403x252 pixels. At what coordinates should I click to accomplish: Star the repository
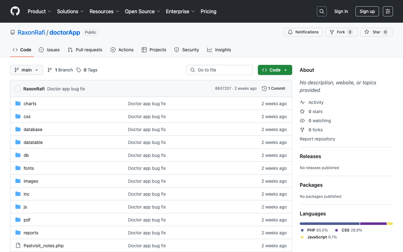pyautogui.click(x=377, y=32)
